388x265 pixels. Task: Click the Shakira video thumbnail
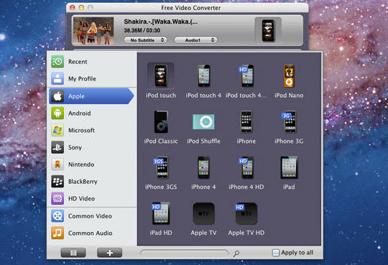(x=93, y=31)
